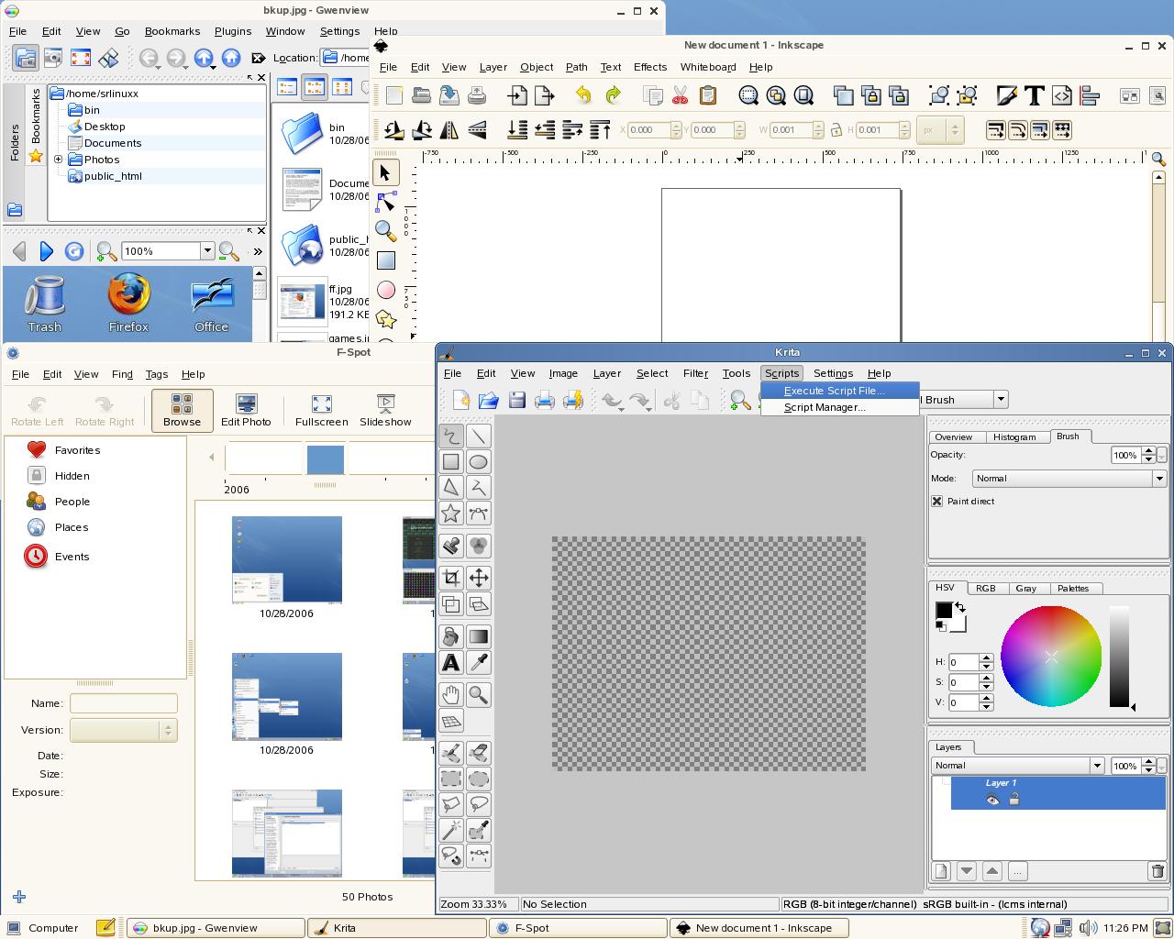Select Favorites tag in F-Spot sidebar
The height and width of the screenshot is (939, 1174).
[64, 450]
